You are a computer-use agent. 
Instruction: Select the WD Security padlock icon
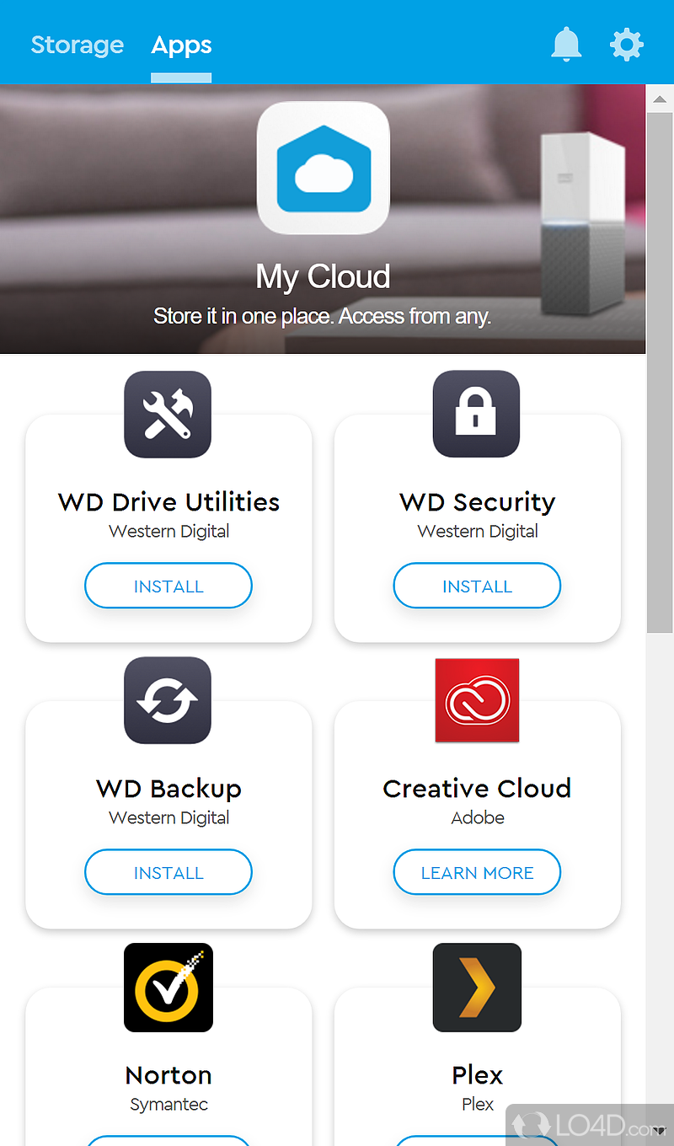pyautogui.click(x=477, y=414)
